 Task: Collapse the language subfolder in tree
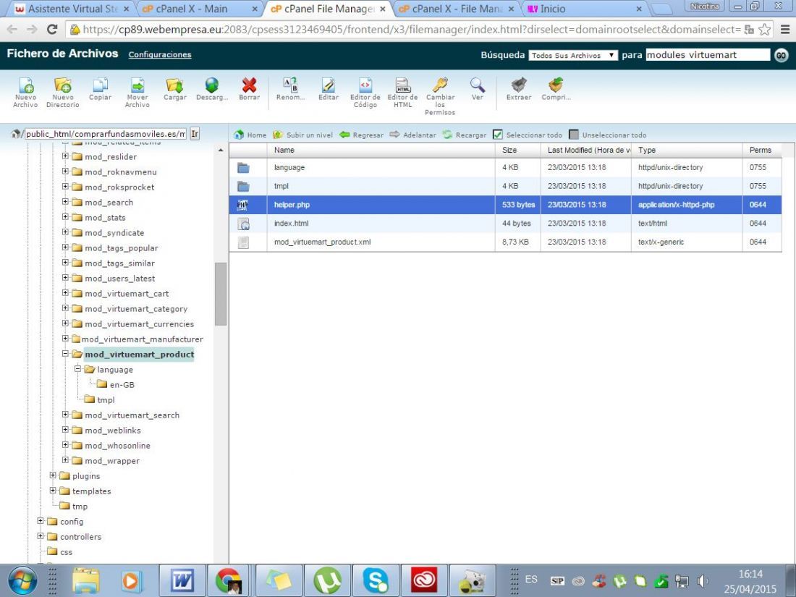[77, 368]
